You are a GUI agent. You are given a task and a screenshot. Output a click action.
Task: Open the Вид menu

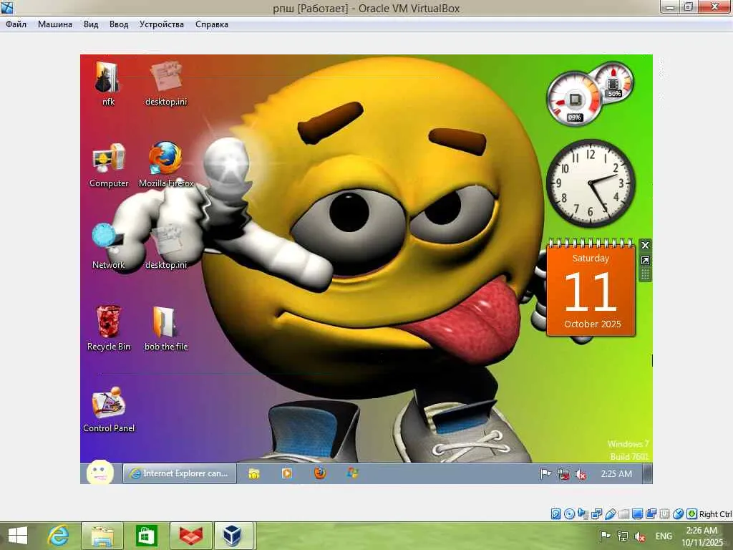(x=91, y=24)
